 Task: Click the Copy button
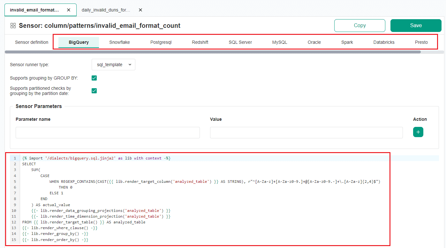[360, 26]
